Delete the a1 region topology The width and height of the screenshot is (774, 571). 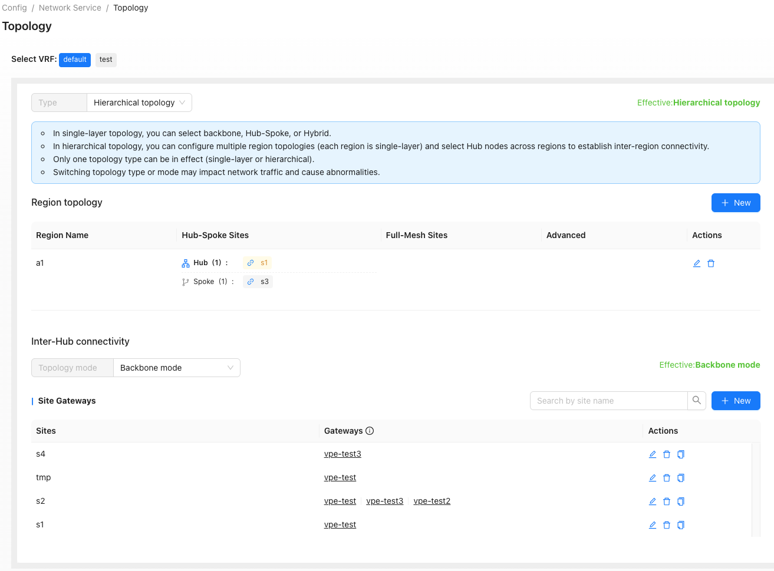coord(711,263)
